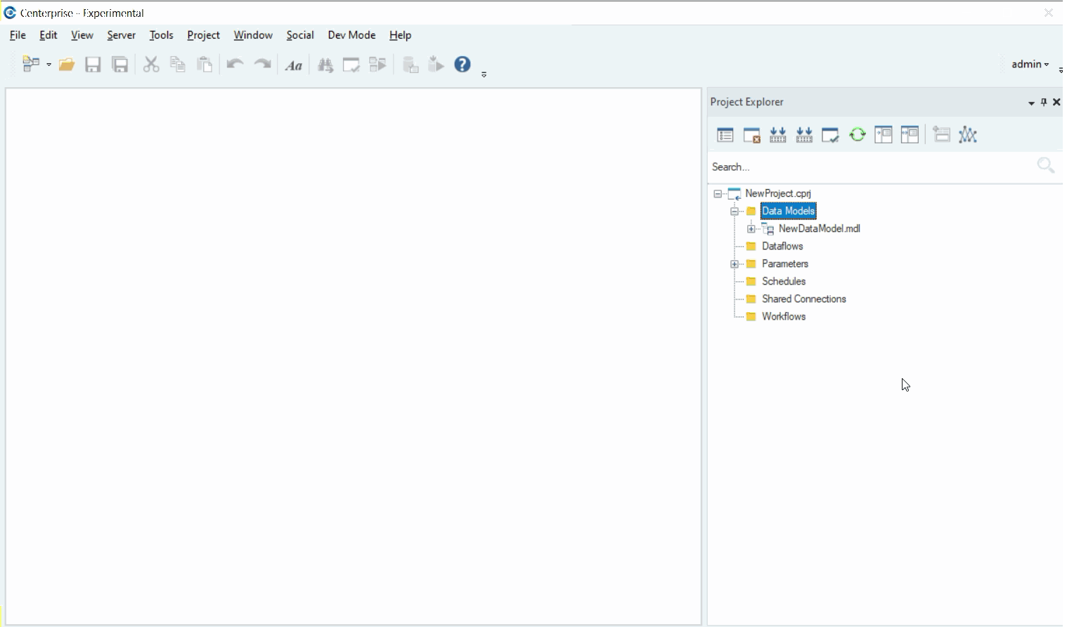
Task: Click the Save All toolbar icon
Action: (x=120, y=65)
